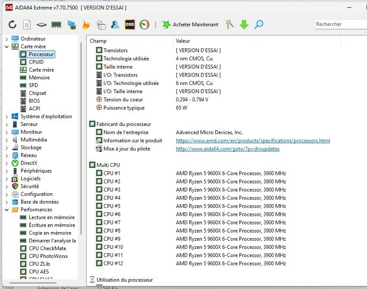The height and width of the screenshot is (289, 367).
Task: Select CPUID in the sidebar
Action: 36,62
